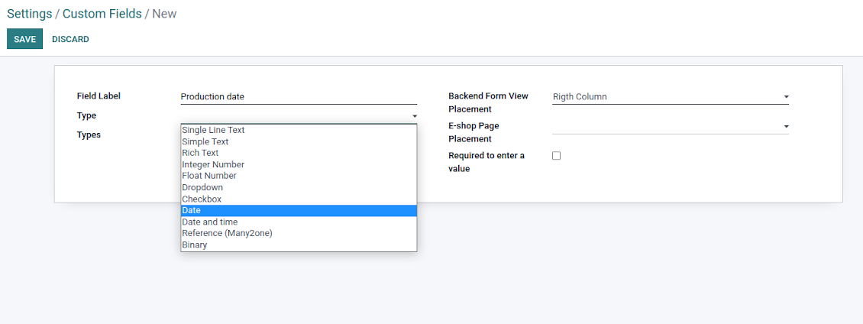Pick Binary field type
Image resolution: width=863 pixels, height=324 pixels.
tap(195, 245)
